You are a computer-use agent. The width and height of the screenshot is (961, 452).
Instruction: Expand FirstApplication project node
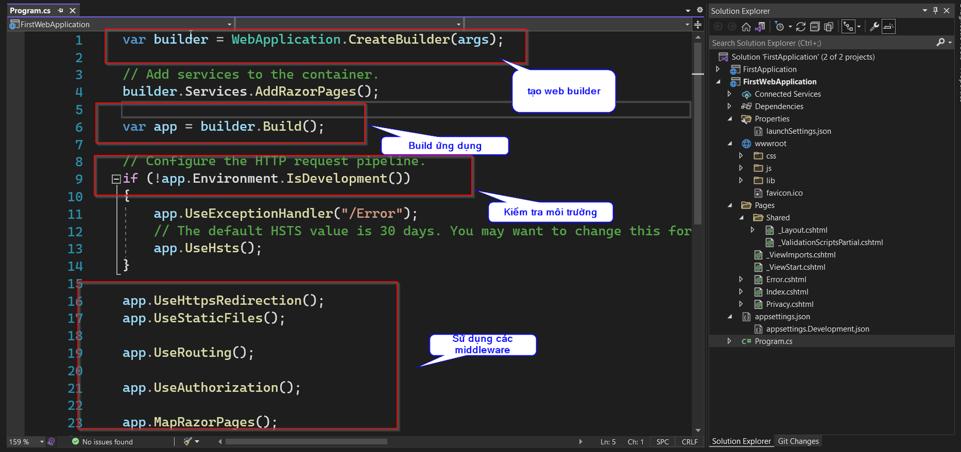pyautogui.click(x=718, y=69)
